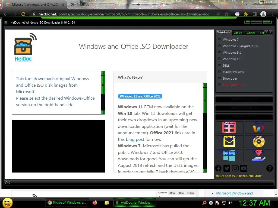Click intro text scrollbar up arrow
Viewport: 278px width, 208px height.
(103, 73)
